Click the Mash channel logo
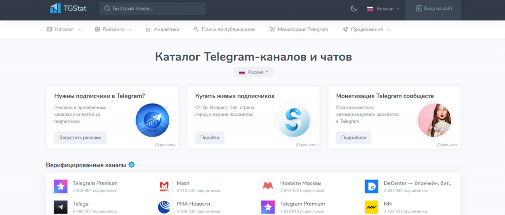This screenshot has height=215, width=505. pos(164,186)
